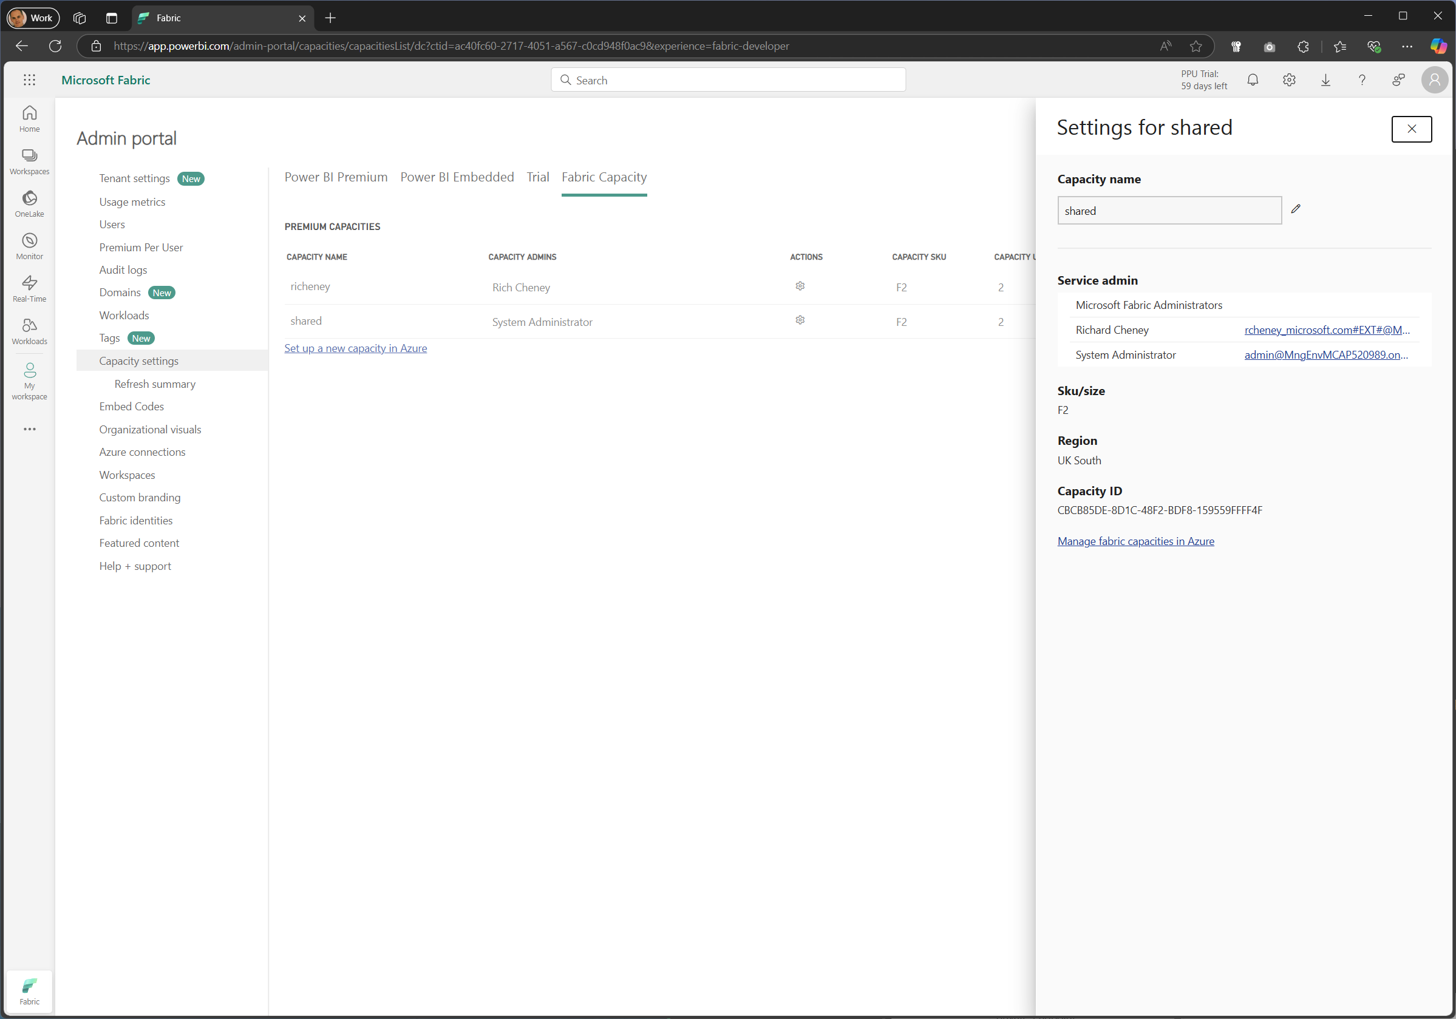Screen dimensions: 1456x1019
Task: Click the richeney capacity name
Action: tap(310, 286)
